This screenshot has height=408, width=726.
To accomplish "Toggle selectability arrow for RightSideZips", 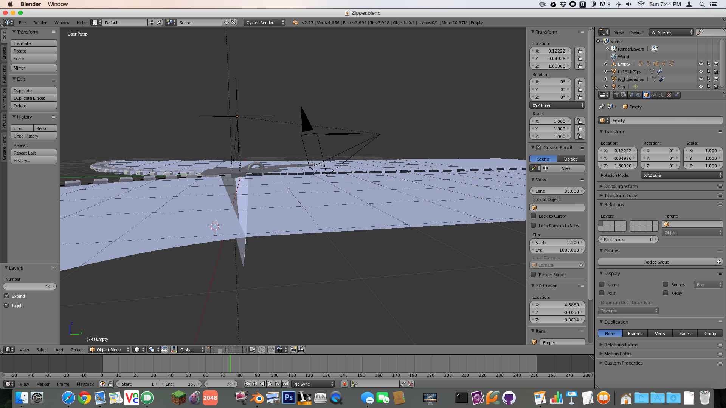I will 709,79.
